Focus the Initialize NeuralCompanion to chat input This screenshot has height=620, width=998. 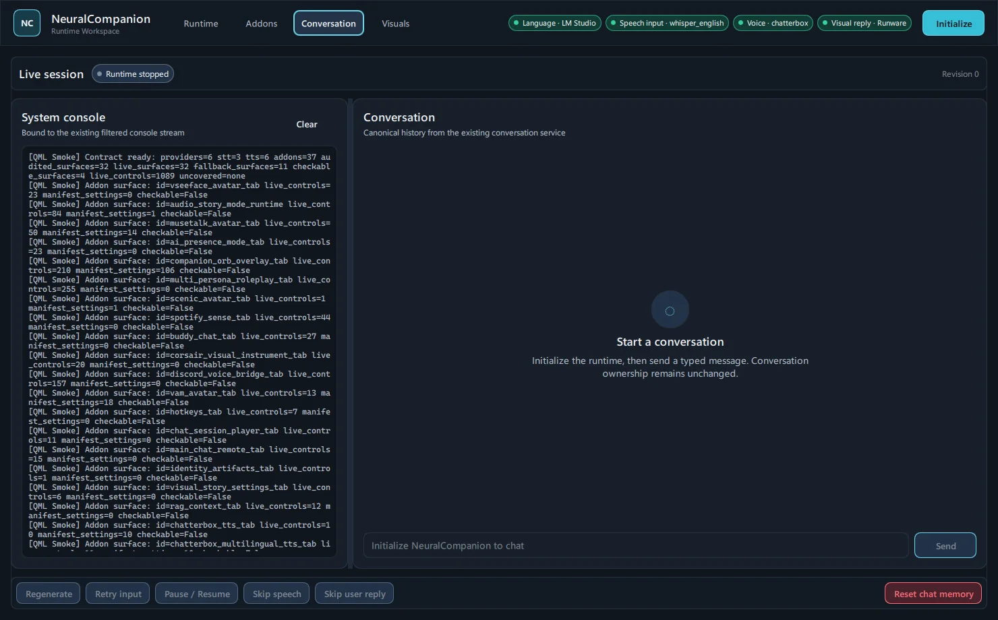pos(636,546)
